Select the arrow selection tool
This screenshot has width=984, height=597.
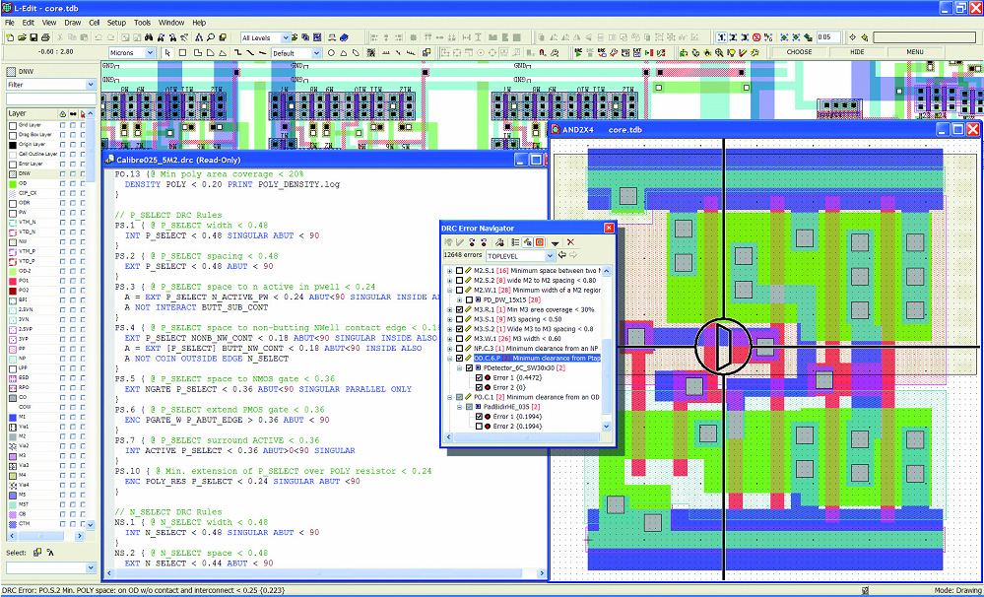tap(167, 53)
